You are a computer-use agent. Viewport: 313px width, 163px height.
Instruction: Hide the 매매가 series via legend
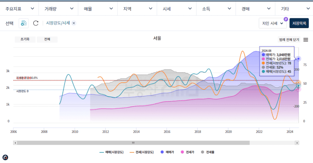point(167,152)
